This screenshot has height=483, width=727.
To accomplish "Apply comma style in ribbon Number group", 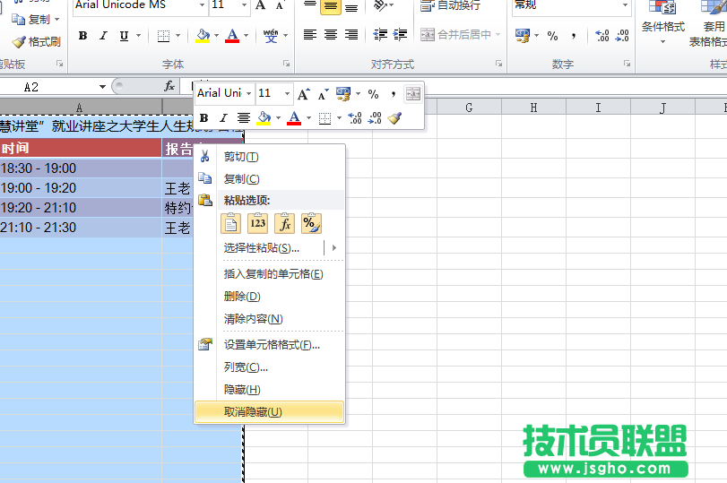I will (574, 36).
